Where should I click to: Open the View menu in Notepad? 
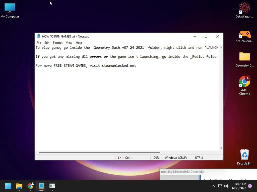coord(69,42)
